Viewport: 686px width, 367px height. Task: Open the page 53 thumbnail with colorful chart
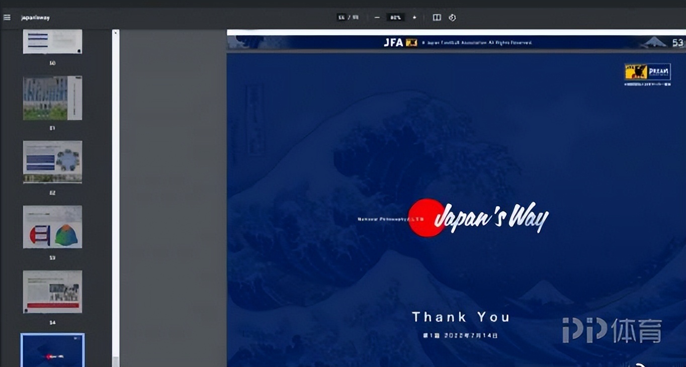click(x=52, y=227)
